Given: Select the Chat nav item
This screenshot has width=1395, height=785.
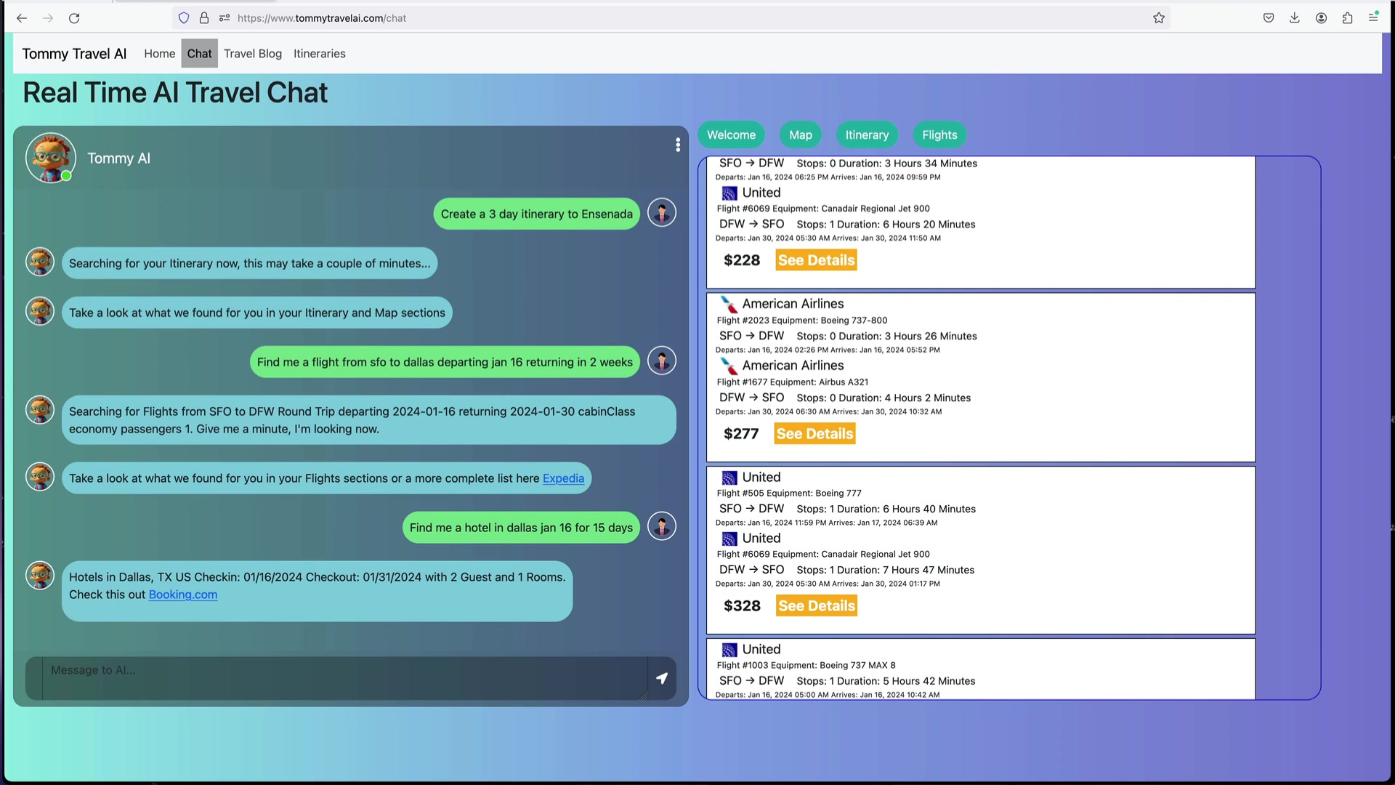Looking at the screenshot, I should pyautogui.click(x=199, y=54).
